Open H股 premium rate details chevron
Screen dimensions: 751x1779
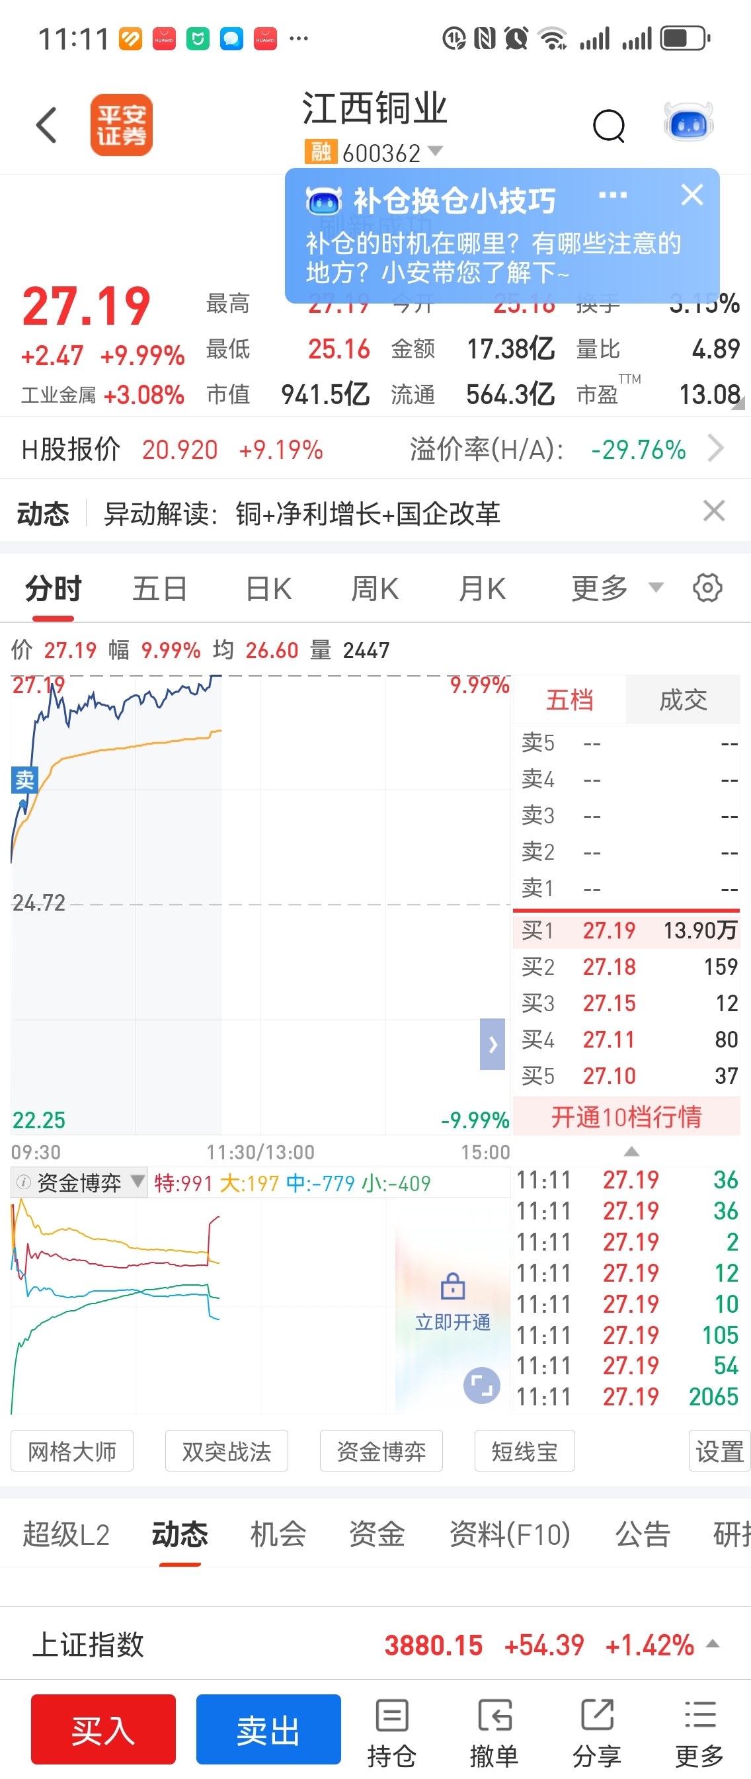pyautogui.click(x=717, y=448)
